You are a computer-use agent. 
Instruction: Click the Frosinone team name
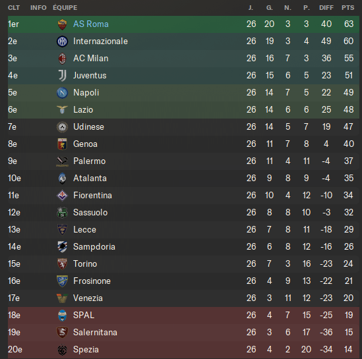pyautogui.click(x=92, y=281)
